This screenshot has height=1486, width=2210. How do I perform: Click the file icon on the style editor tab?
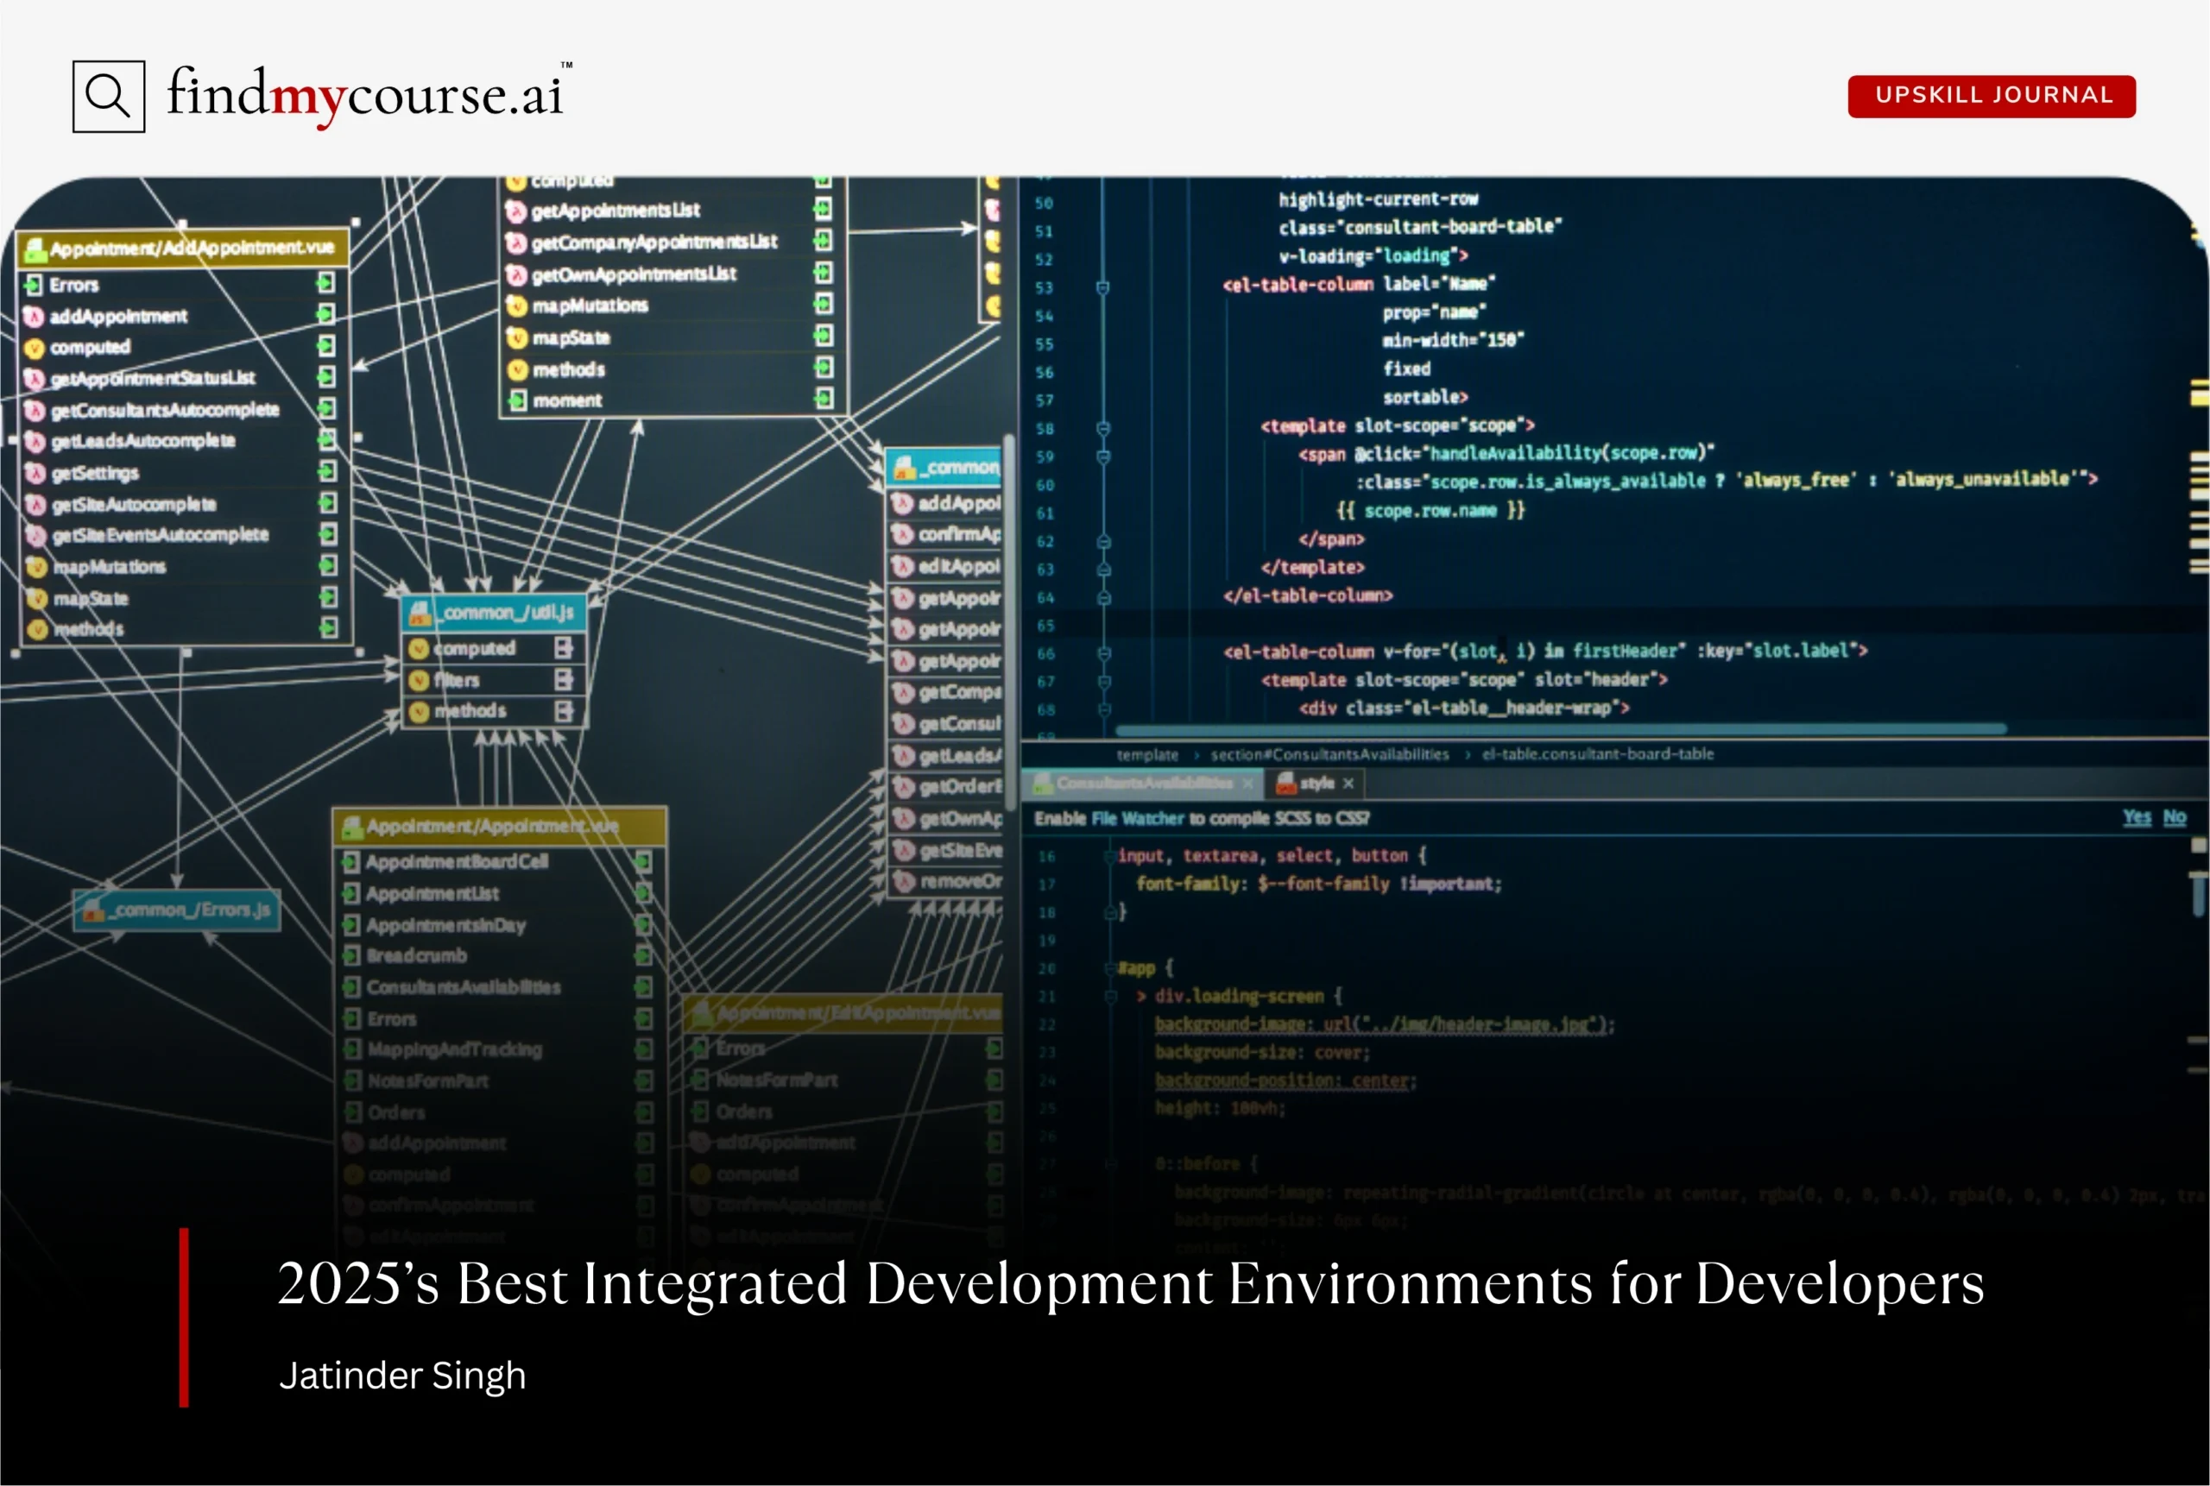pos(1287,783)
